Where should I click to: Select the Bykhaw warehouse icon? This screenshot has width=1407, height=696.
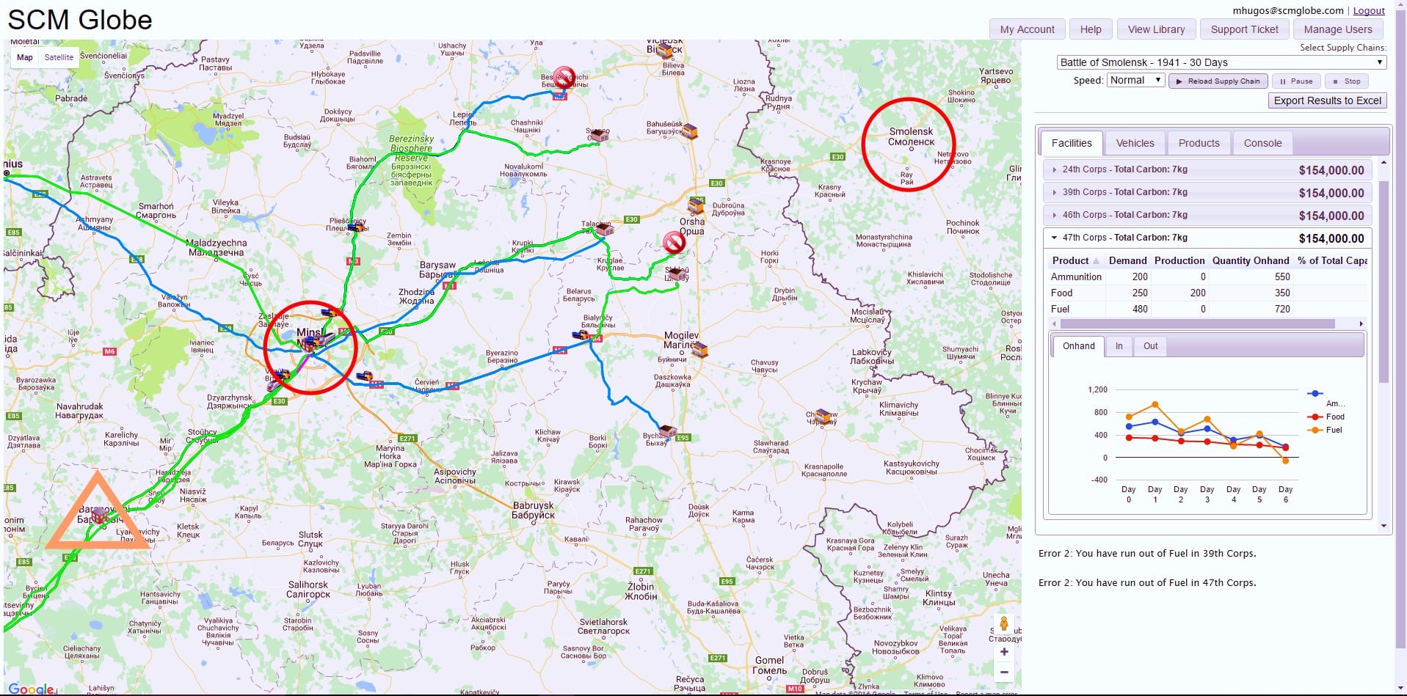click(x=667, y=431)
